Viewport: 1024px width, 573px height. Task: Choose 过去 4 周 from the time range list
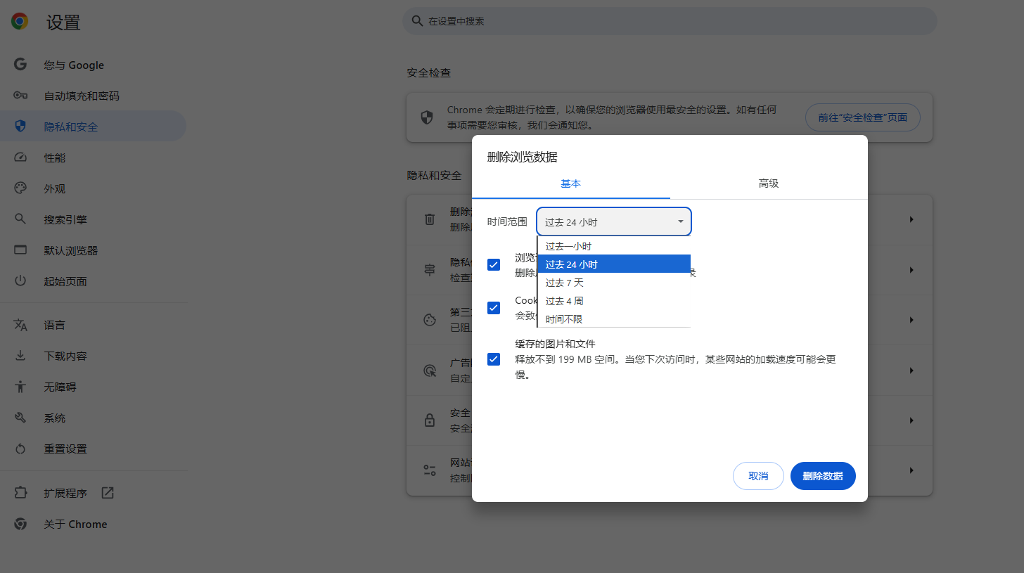pos(614,301)
